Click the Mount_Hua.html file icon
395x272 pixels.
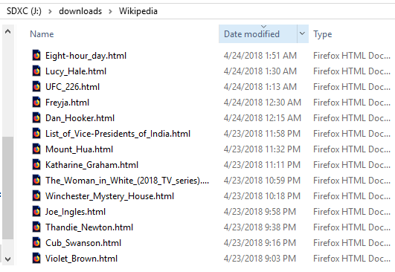pyautogui.click(x=36, y=149)
